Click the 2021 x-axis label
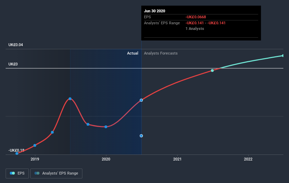 tap(177, 159)
